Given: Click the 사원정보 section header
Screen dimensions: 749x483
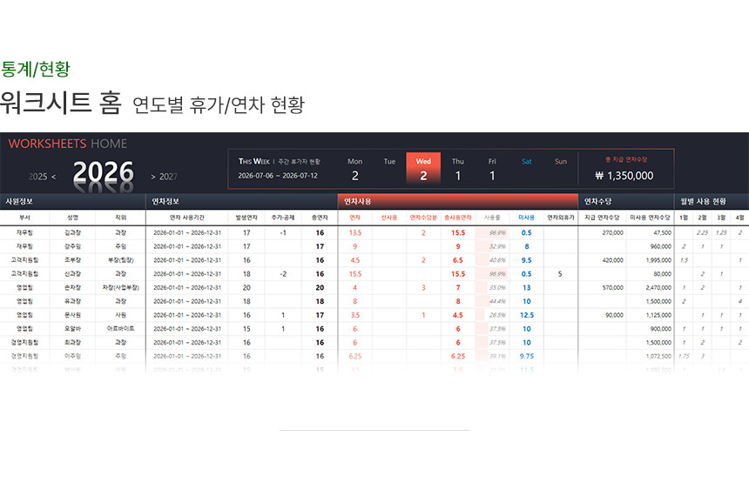Looking at the screenshot, I should [x=19, y=201].
